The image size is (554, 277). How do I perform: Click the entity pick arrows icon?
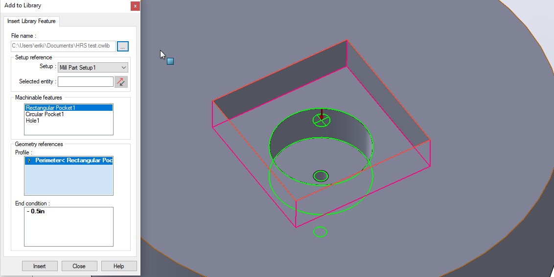pos(121,82)
